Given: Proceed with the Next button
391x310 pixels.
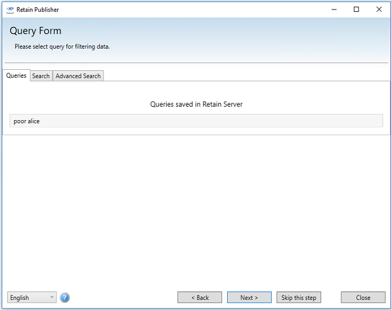Looking at the screenshot, I should (249, 297).
